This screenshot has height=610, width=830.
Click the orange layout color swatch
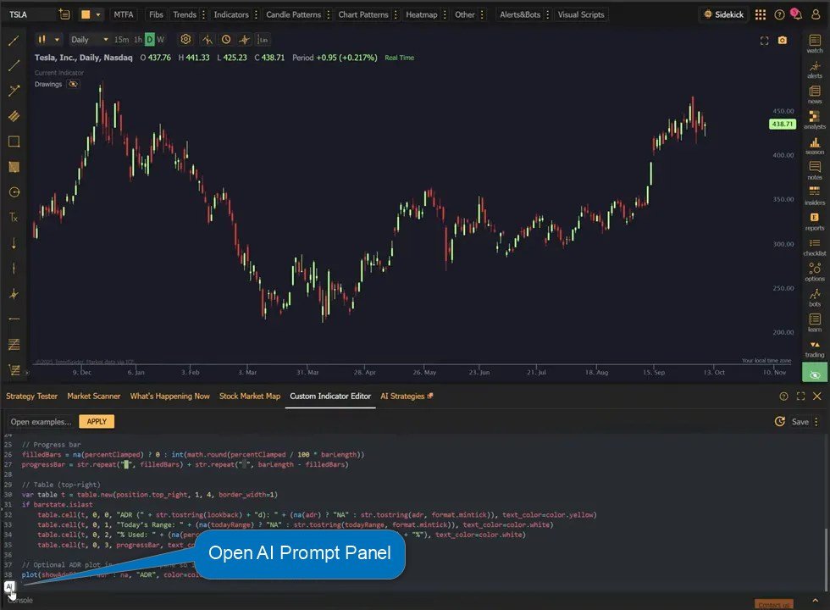click(x=86, y=15)
